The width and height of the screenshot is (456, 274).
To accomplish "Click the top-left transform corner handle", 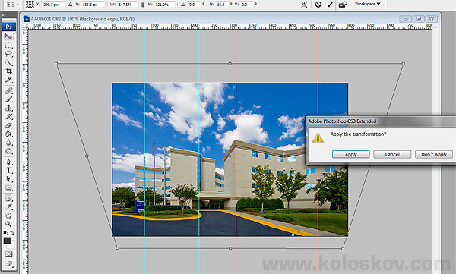I will pyautogui.click(x=56, y=63).
